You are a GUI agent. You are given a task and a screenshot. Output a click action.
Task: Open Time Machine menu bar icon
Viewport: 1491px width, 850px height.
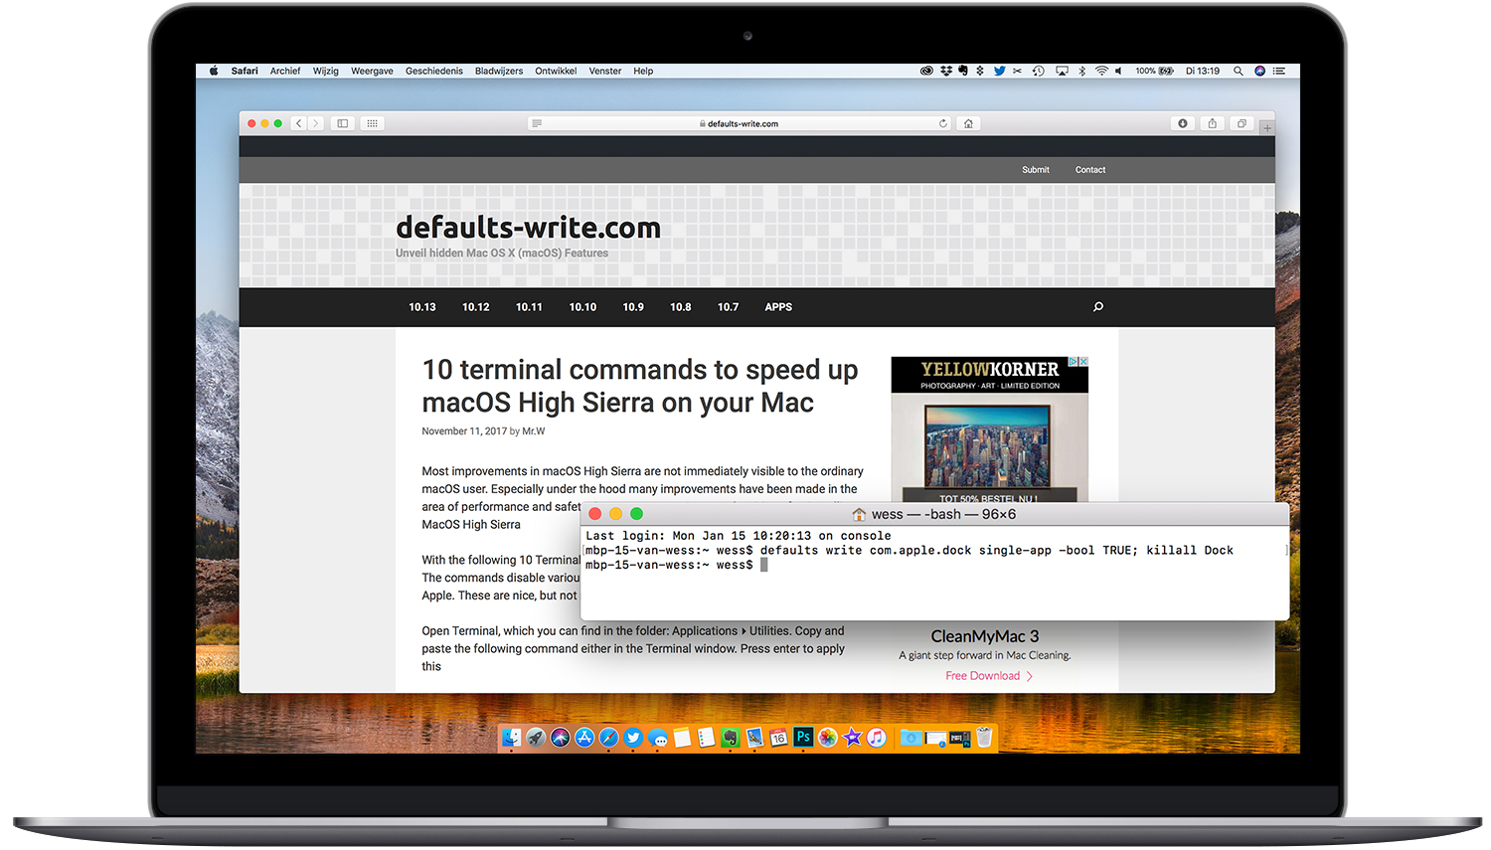(x=1038, y=71)
